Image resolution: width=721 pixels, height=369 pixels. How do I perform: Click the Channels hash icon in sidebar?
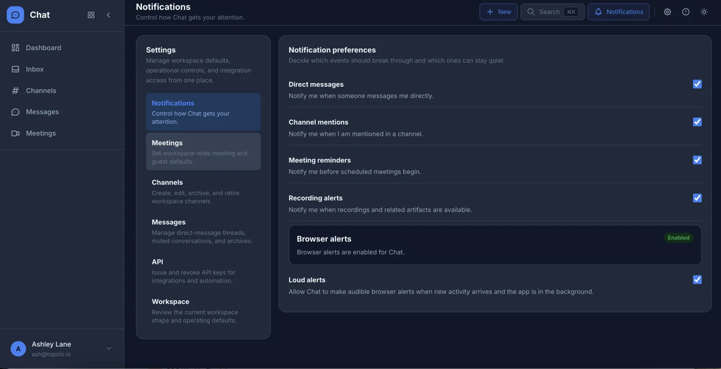point(15,91)
